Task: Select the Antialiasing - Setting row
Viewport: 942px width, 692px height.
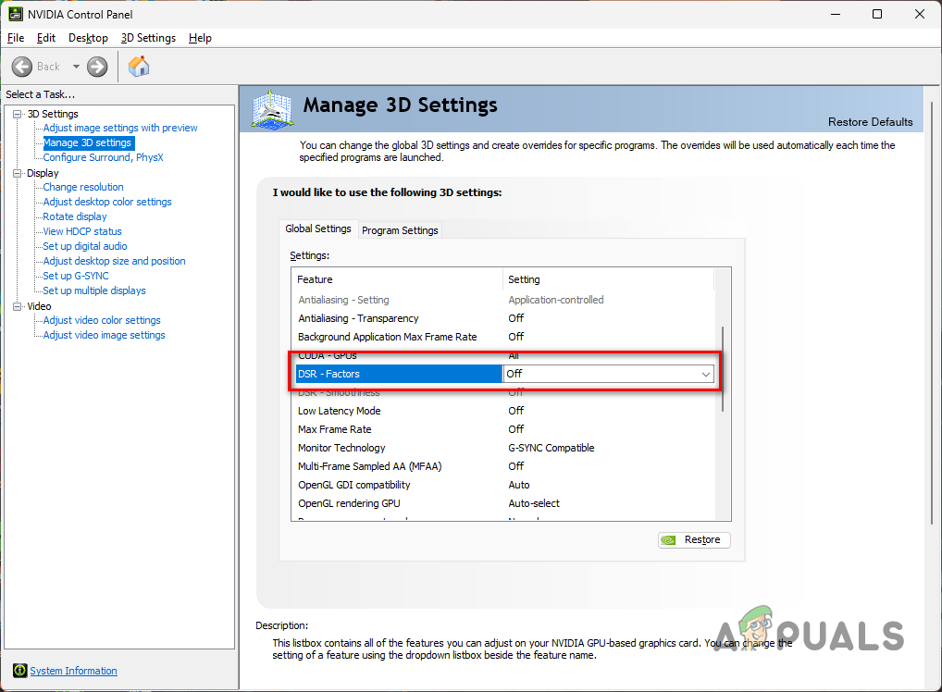Action: (504, 300)
